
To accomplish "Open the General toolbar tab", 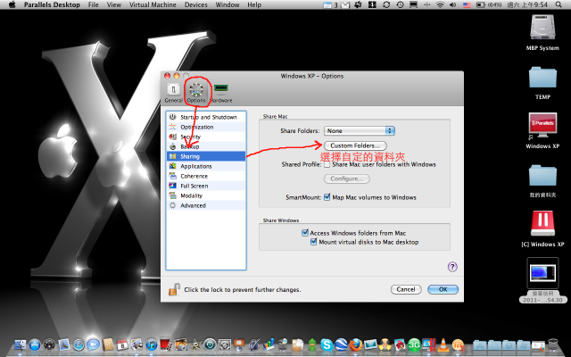I will [x=173, y=93].
